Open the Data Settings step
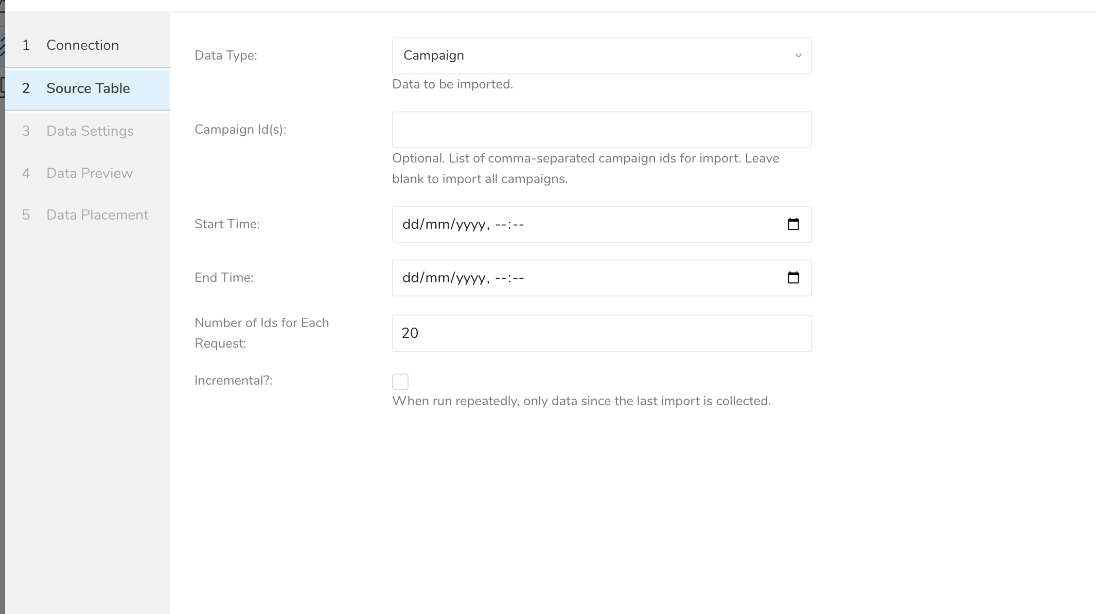The height and width of the screenshot is (614, 1096). point(90,131)
